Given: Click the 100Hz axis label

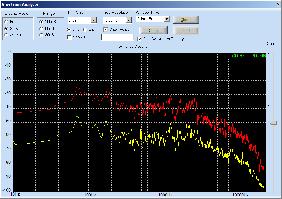Looking at the screenshot, I should (90, 195).
